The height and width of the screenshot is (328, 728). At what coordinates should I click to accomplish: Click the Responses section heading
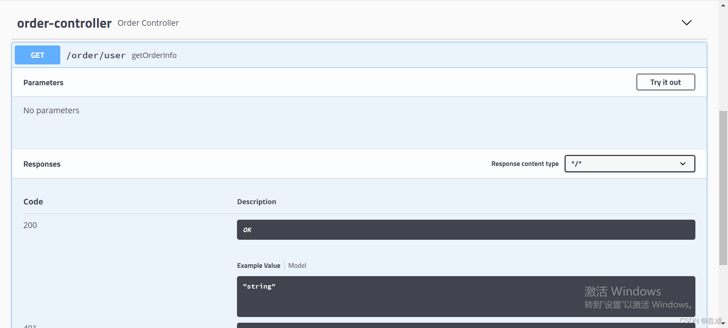pyautogui.click(x=42, y=164)
